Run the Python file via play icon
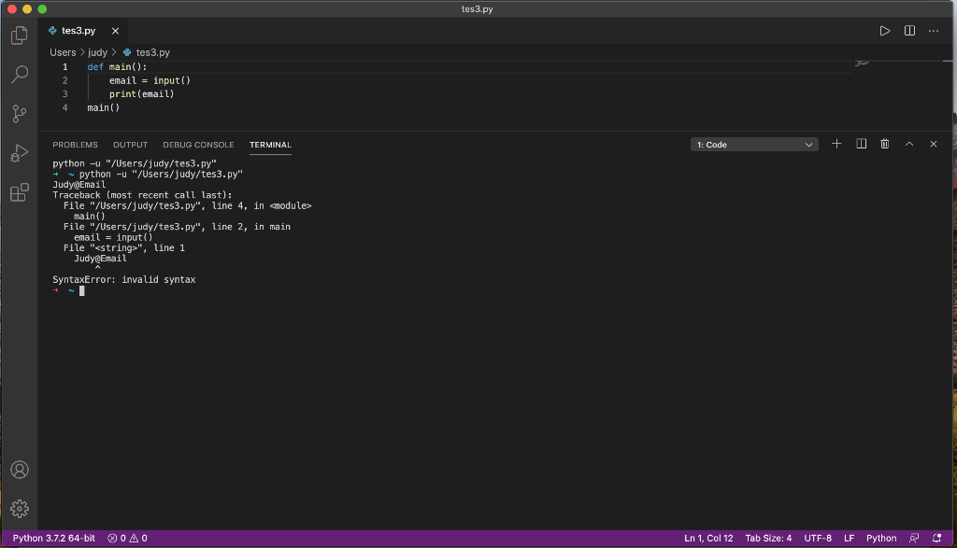The height and width of the screenshot is (548, 957). click(884, 30)
